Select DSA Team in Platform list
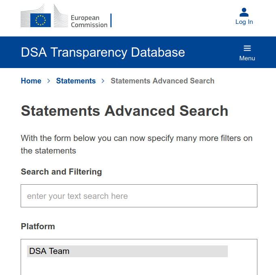The height and width of the screenshot is (275, 276). click(127, 251)
